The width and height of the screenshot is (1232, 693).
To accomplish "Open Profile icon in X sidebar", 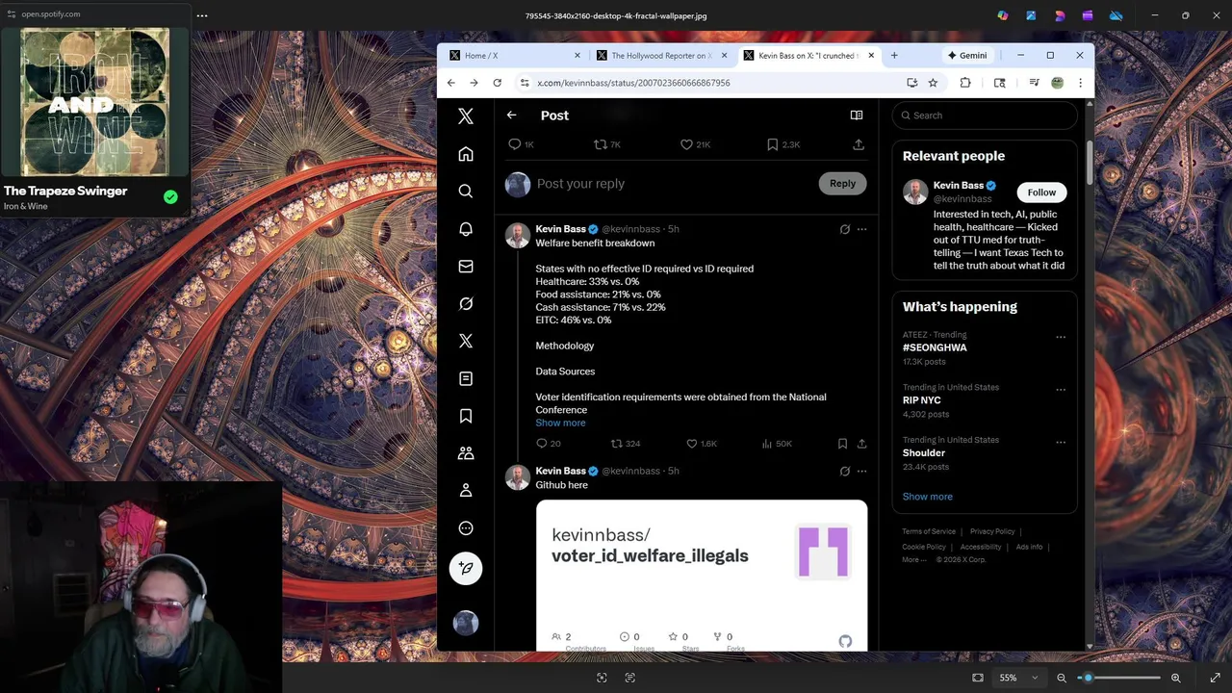I will point(466,490).
